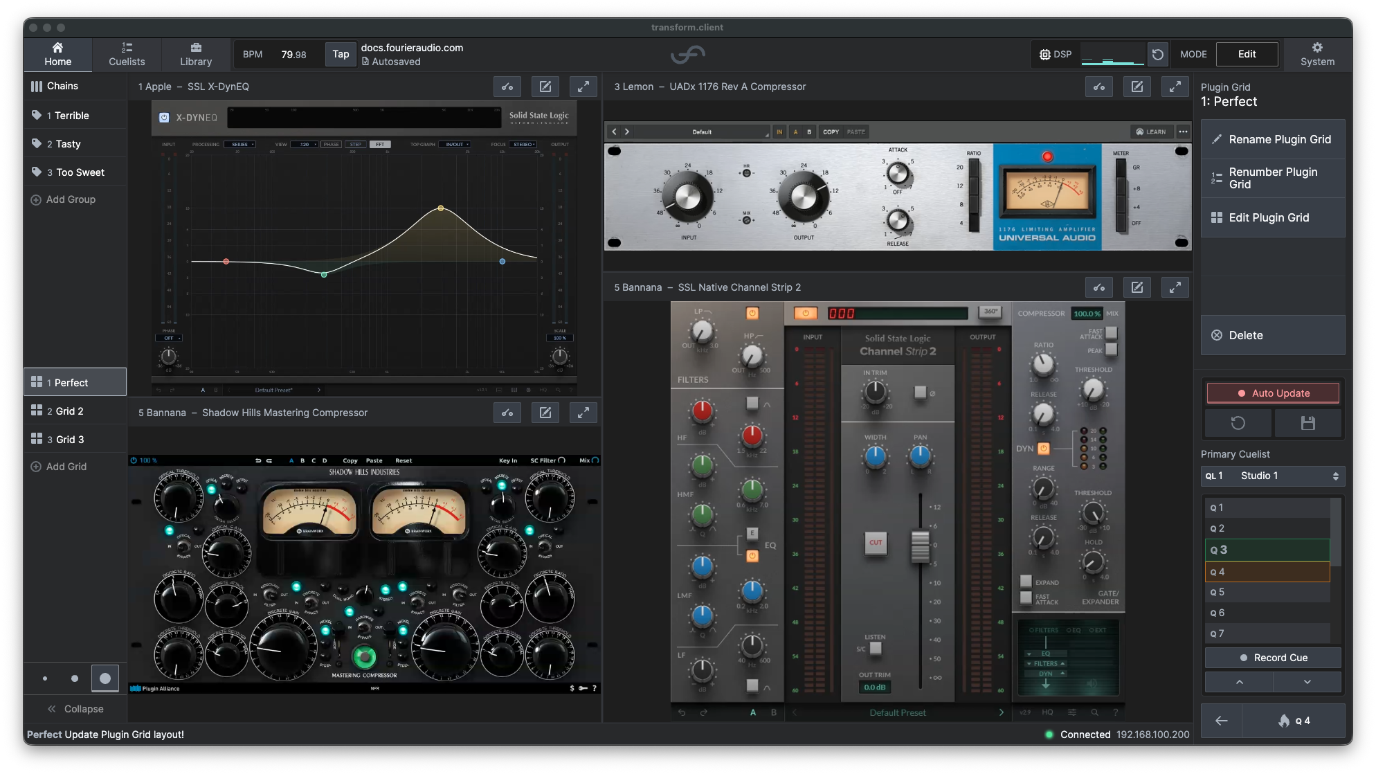Image resolution: width=1376 pixels, height=774 pixels.
Task: Click the Channel Strip volume fader handle
Action: (920, 546)
